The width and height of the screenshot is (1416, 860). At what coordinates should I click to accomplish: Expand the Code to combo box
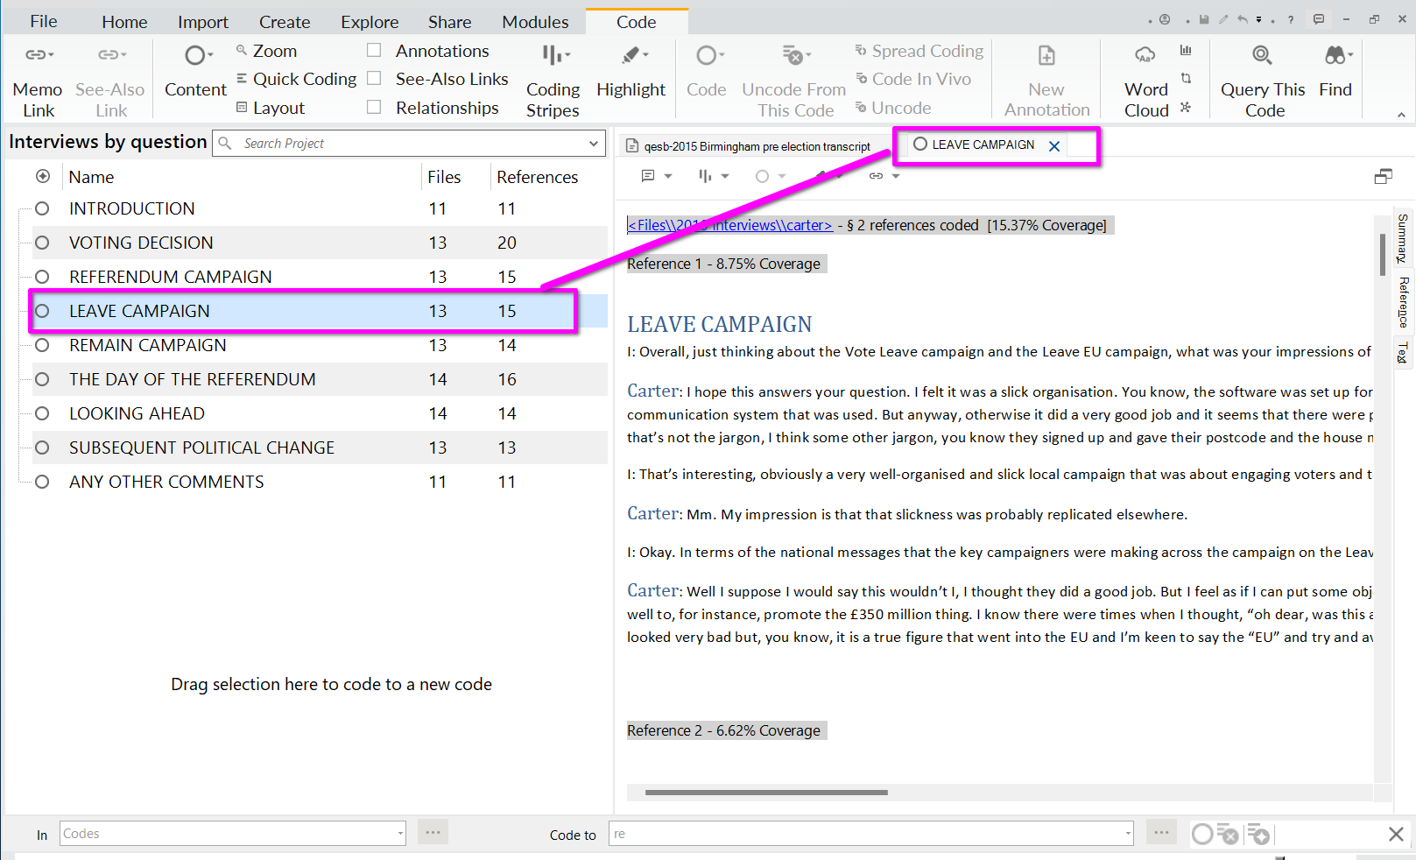point(1127,834)
